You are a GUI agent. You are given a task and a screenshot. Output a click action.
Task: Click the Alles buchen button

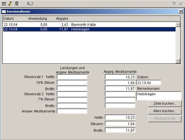tap(165, 111)
